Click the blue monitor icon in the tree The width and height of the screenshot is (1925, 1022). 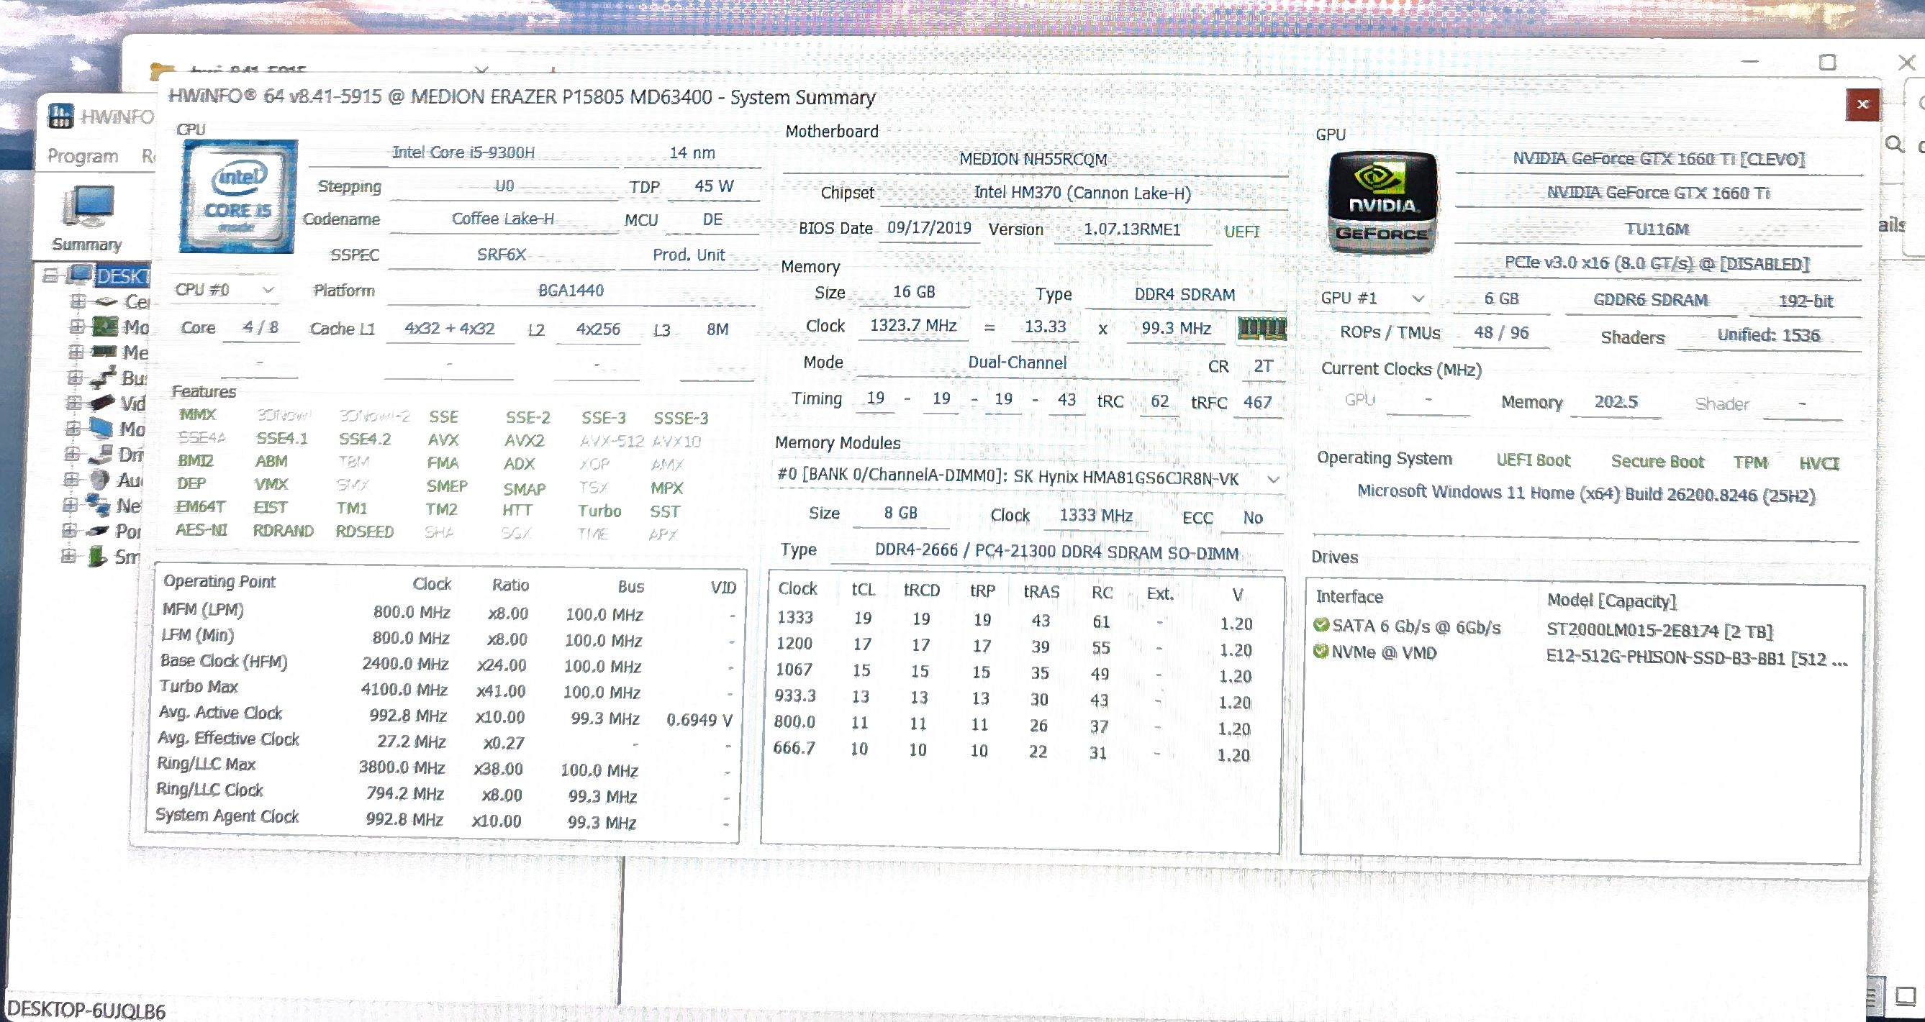[x=101, y=428]
